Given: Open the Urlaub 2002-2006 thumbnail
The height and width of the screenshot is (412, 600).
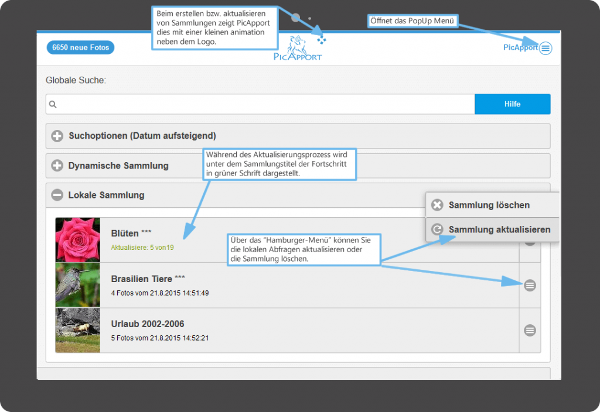Looking at the screenshot, I should click(x=78, y=330).
